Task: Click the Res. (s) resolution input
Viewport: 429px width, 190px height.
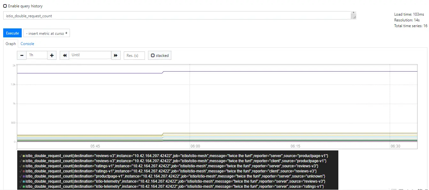Action: coord(134,55)
